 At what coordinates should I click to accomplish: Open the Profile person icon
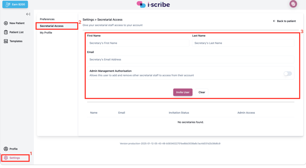click(6, 149)
